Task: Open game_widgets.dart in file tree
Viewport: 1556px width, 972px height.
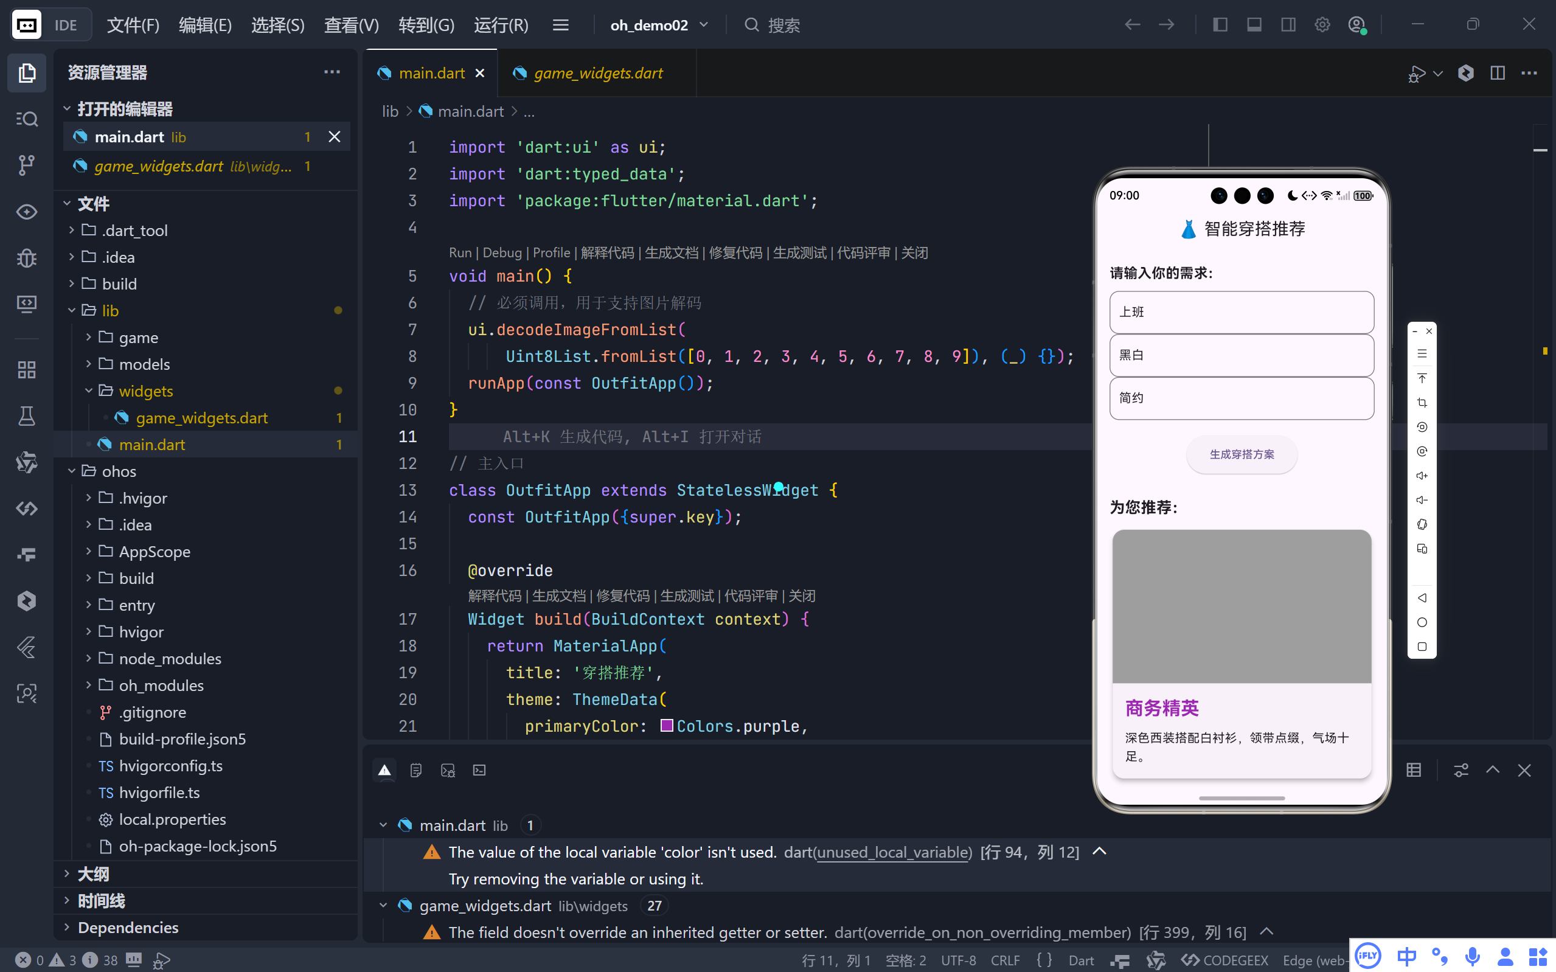Action: pos(202,418)
